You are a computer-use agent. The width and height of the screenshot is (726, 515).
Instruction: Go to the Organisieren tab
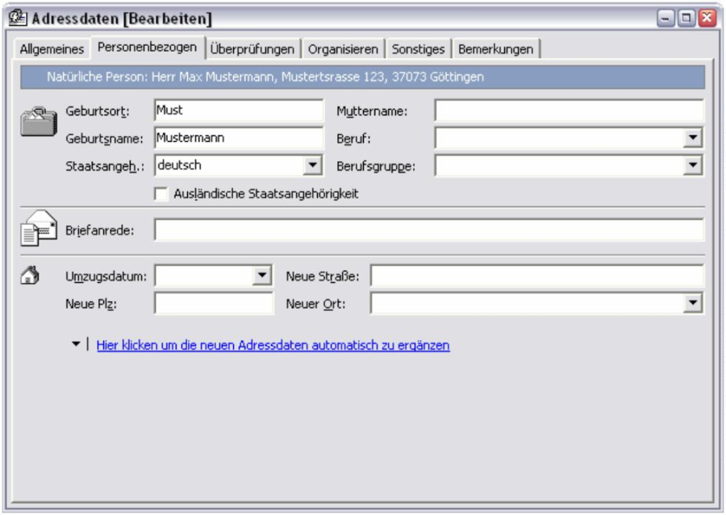pos(343,49)
